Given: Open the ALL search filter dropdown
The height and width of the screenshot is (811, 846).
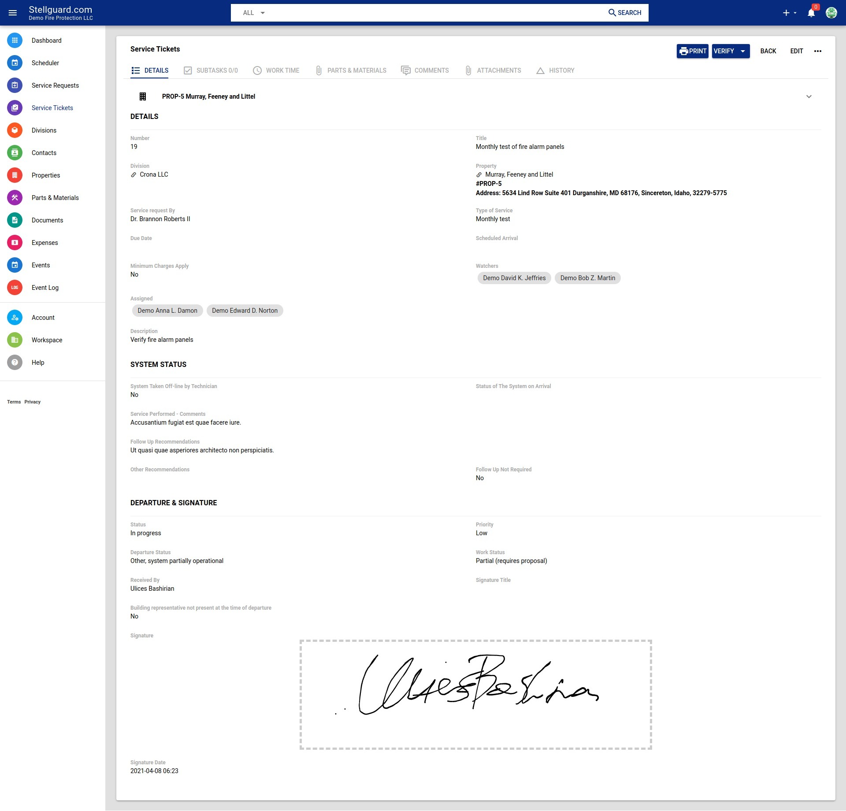Looking at the screenshot, I should click(254, 13).
